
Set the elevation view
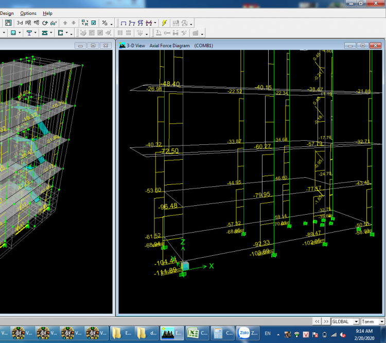[x=37, y=23]
